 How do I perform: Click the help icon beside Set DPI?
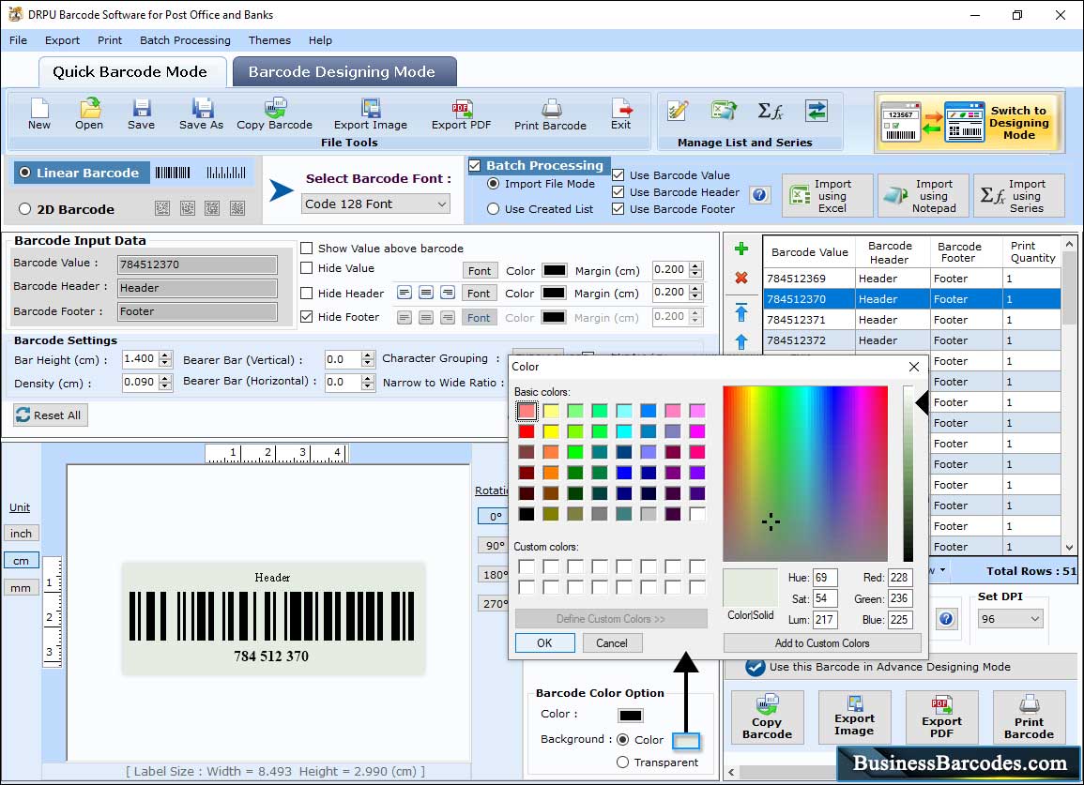coord(946,618)
